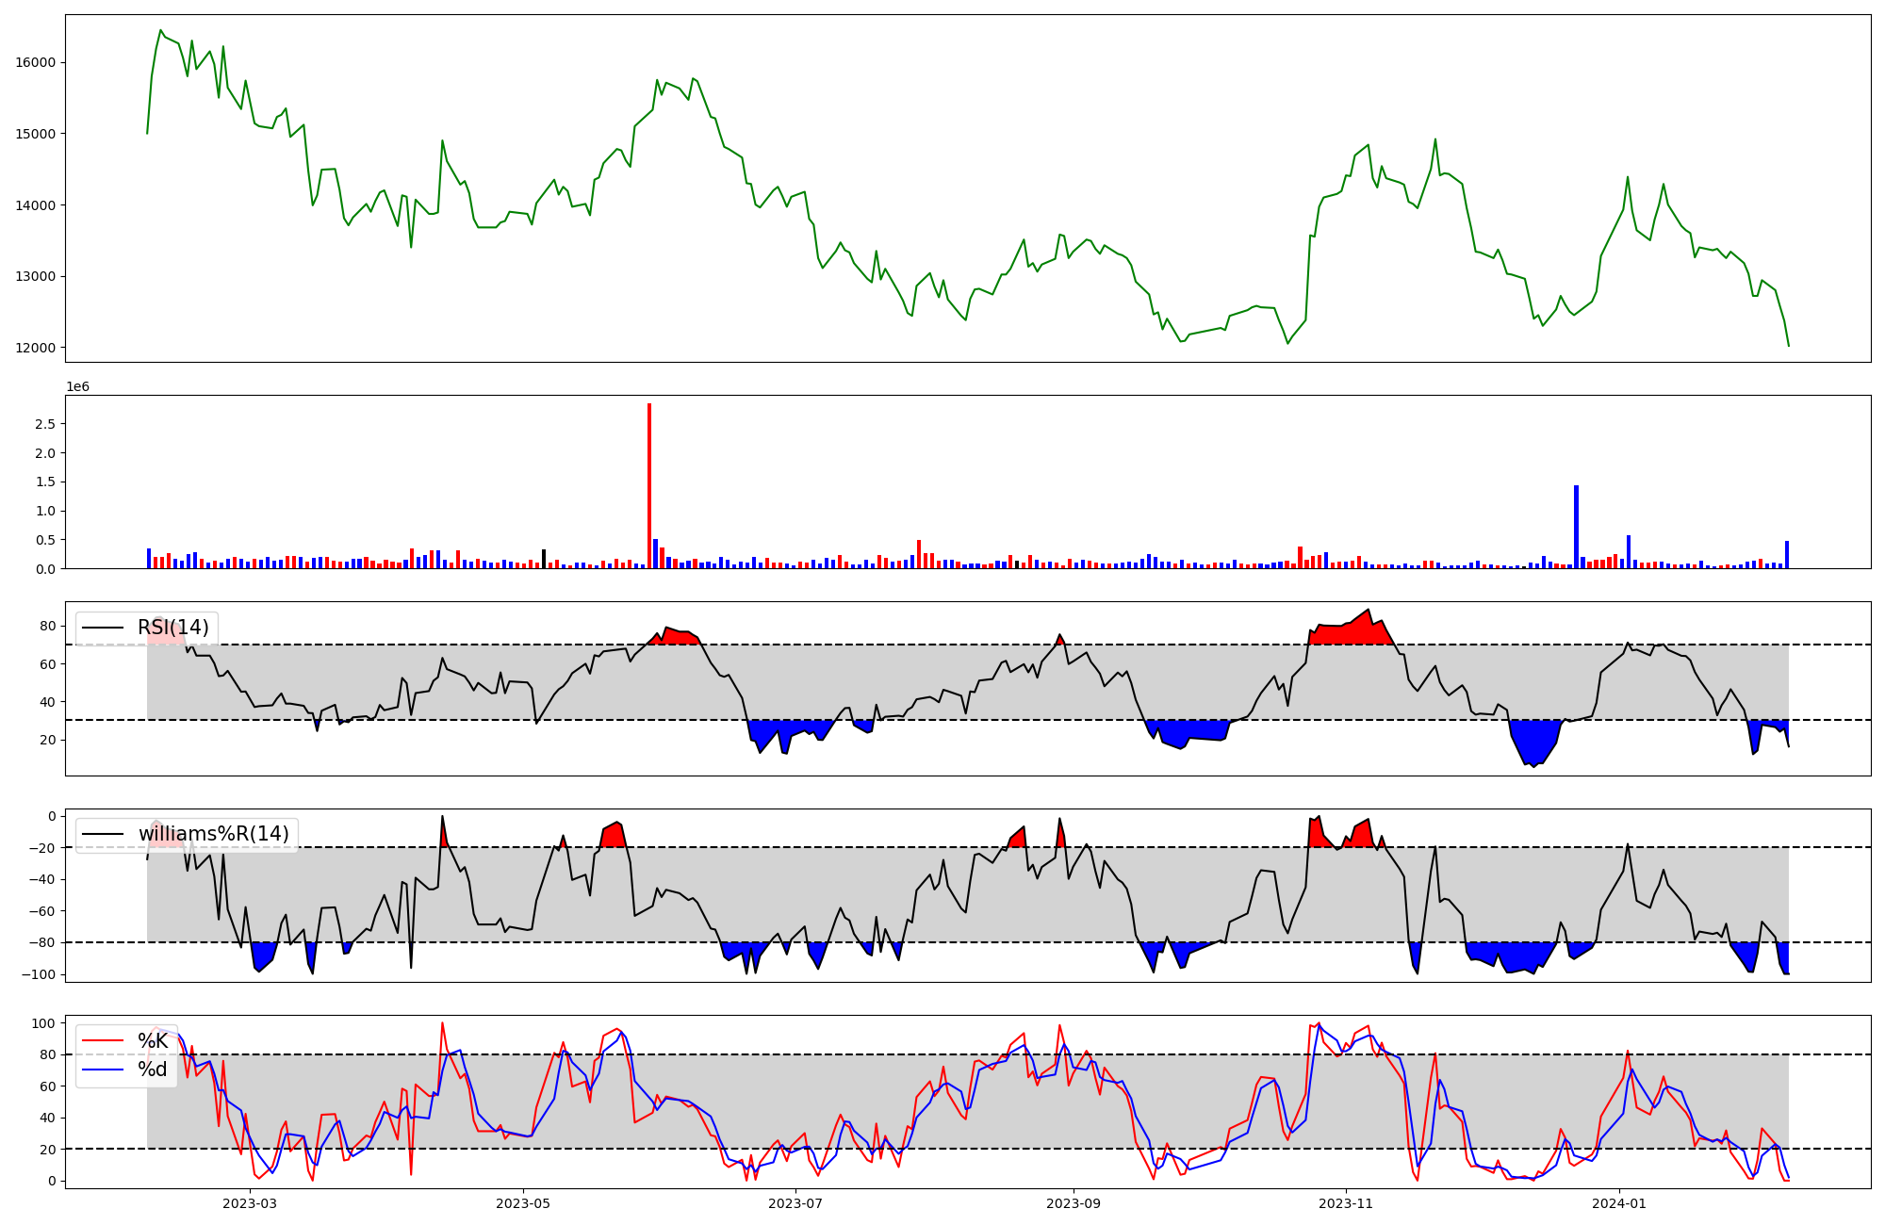This screenshot has width=1885, height=1225.
Task: Click the blue %d legend line swatch
Action: coord(103,1070)
